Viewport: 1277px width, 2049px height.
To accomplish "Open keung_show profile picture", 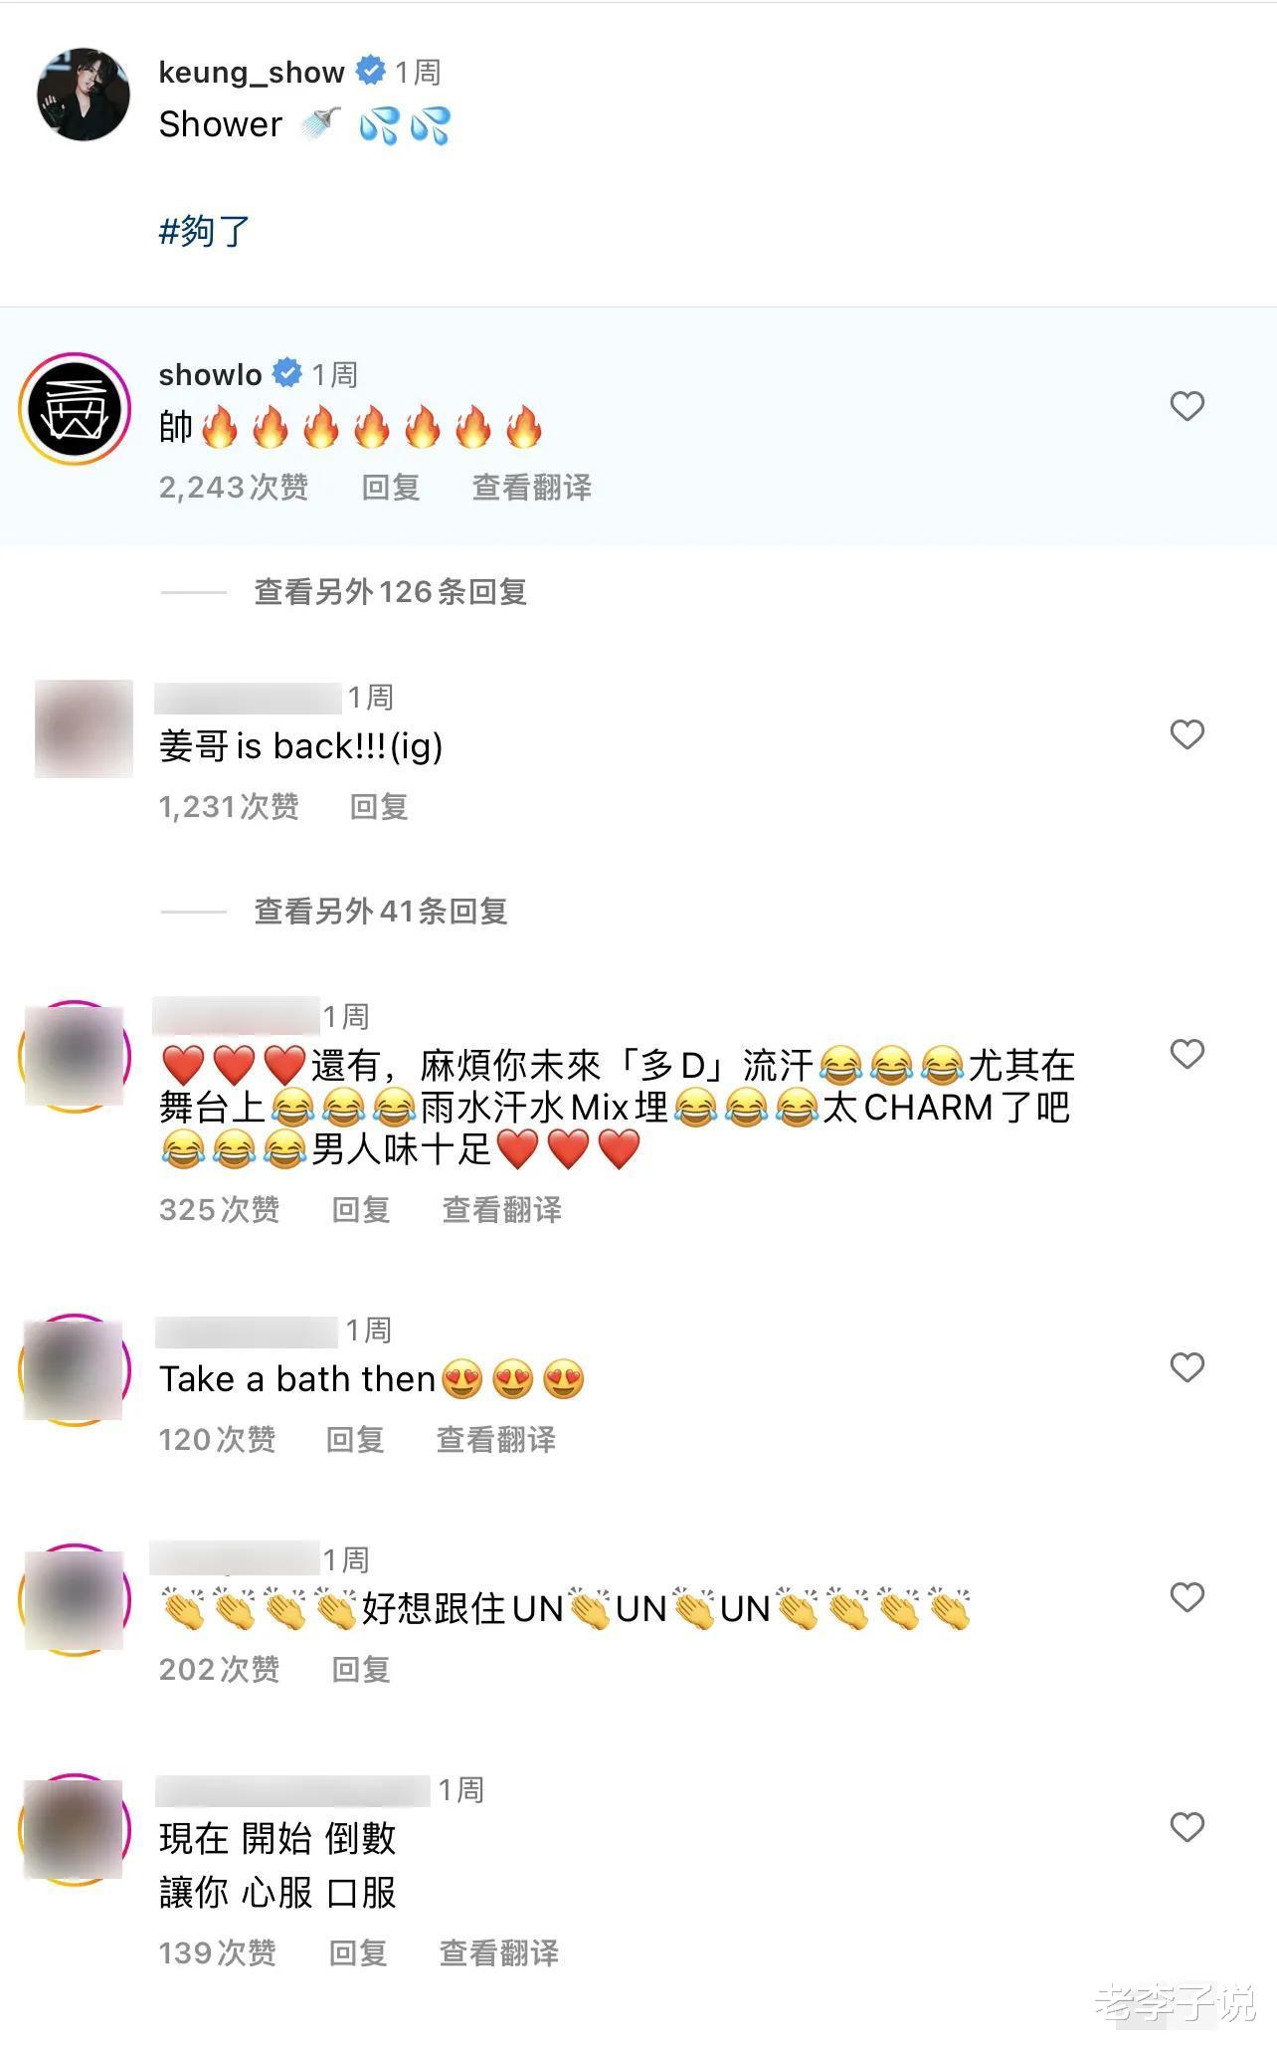I will pyautogui.click(x=84, y=95).
